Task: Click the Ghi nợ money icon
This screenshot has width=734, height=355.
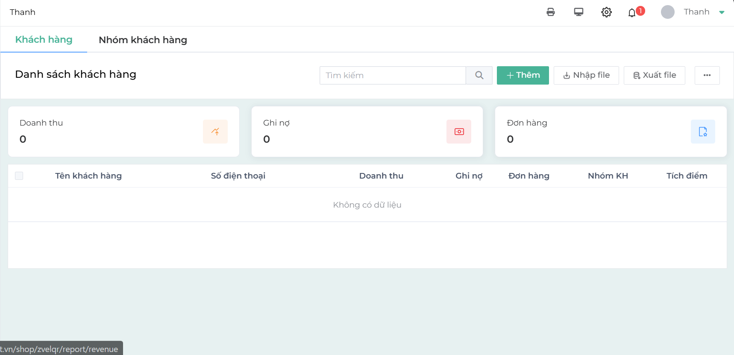Action: tap(459, 132)
